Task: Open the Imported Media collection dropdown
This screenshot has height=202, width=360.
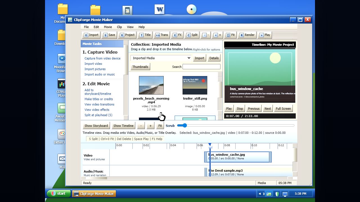Action: pyautogui.click(x=161, y=58)
